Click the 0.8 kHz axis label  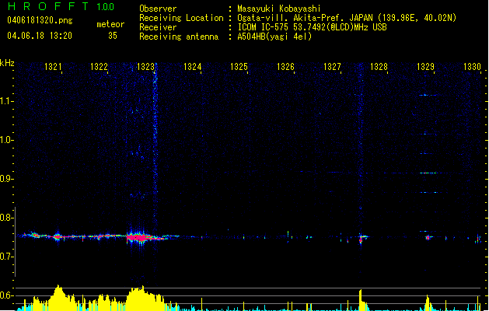tap(6, 218)
